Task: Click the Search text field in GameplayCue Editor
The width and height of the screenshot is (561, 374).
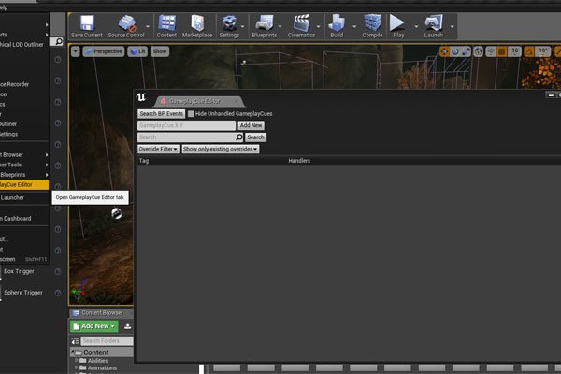Action: [x=186, y=137]
